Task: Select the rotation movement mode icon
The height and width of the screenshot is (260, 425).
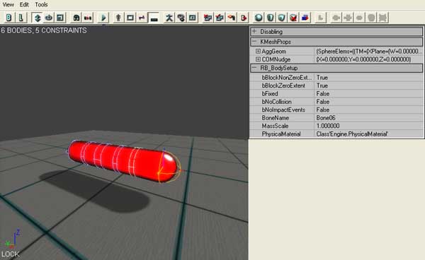Action: (x=49, y=18)
